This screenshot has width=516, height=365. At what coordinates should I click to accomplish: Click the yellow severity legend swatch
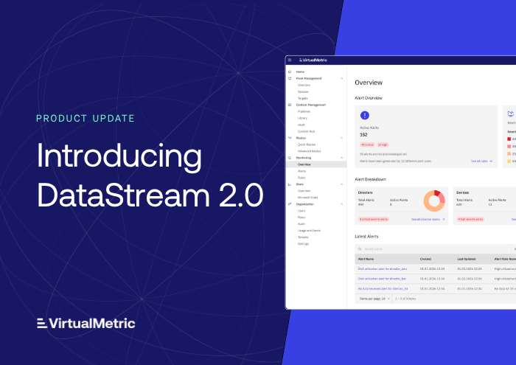pyautogui.click(x=509, y=161)
